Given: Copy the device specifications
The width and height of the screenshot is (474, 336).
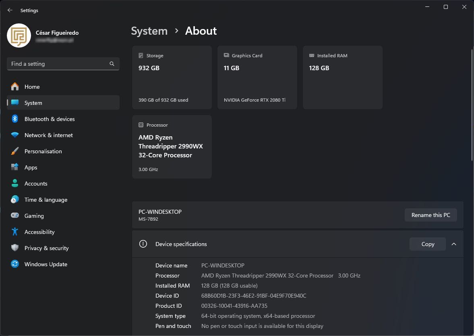Looking at the screenshot, I should coord(428,244).
